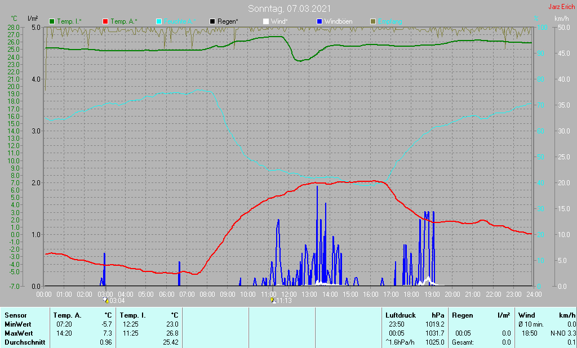
Task: Click the '-7.0' temperature axis value
Action: point(14,286)
